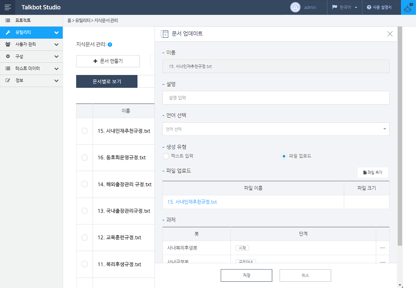Viewport: 416px width, 288px height.
Task: Open the chatbot robot icon
Action: pos(408,7)
